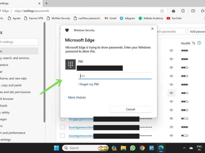Click the Cancel button in the dialog

pyautogui.click(x=130, y=109)
